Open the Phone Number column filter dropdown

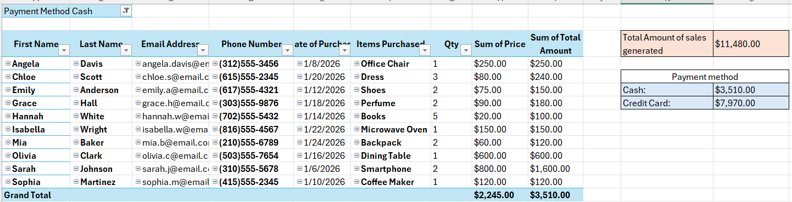tap(287, 50)
